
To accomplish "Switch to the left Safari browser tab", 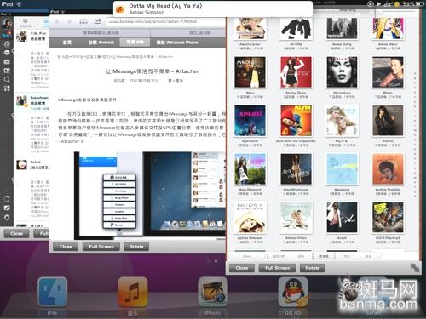I will [101, 32].
